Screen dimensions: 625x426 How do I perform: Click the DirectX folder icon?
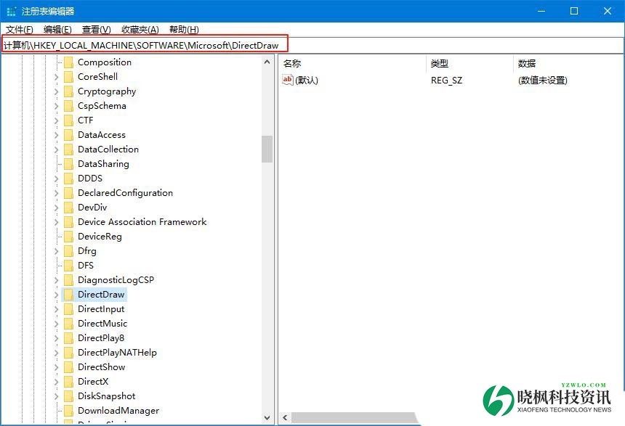[68, 382]
